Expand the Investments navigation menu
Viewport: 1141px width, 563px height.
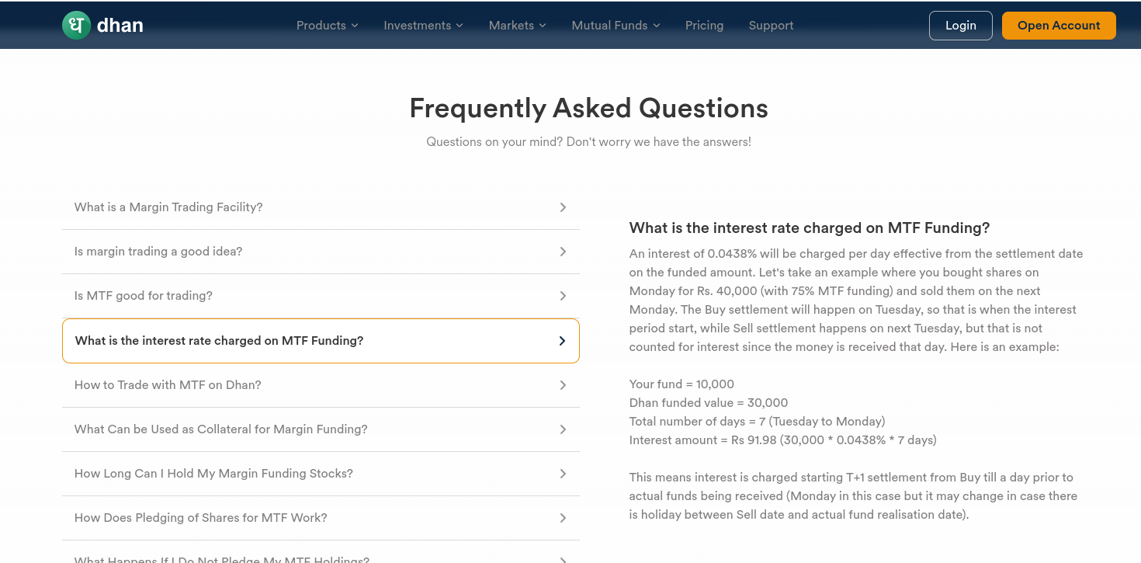pyautogui.click(x=423, y=26)
